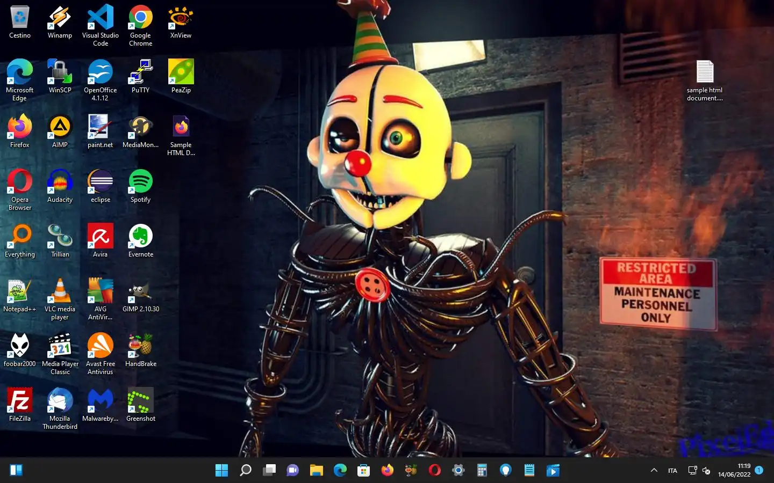
Task: Select Avast Free Antivirus shortcut
Action: (x=101, y=354)
